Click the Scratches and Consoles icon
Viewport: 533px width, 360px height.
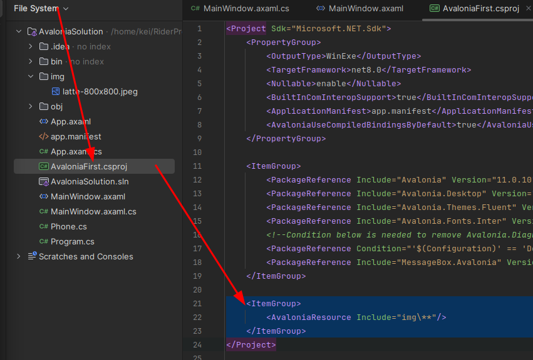(x=31, y=257)
